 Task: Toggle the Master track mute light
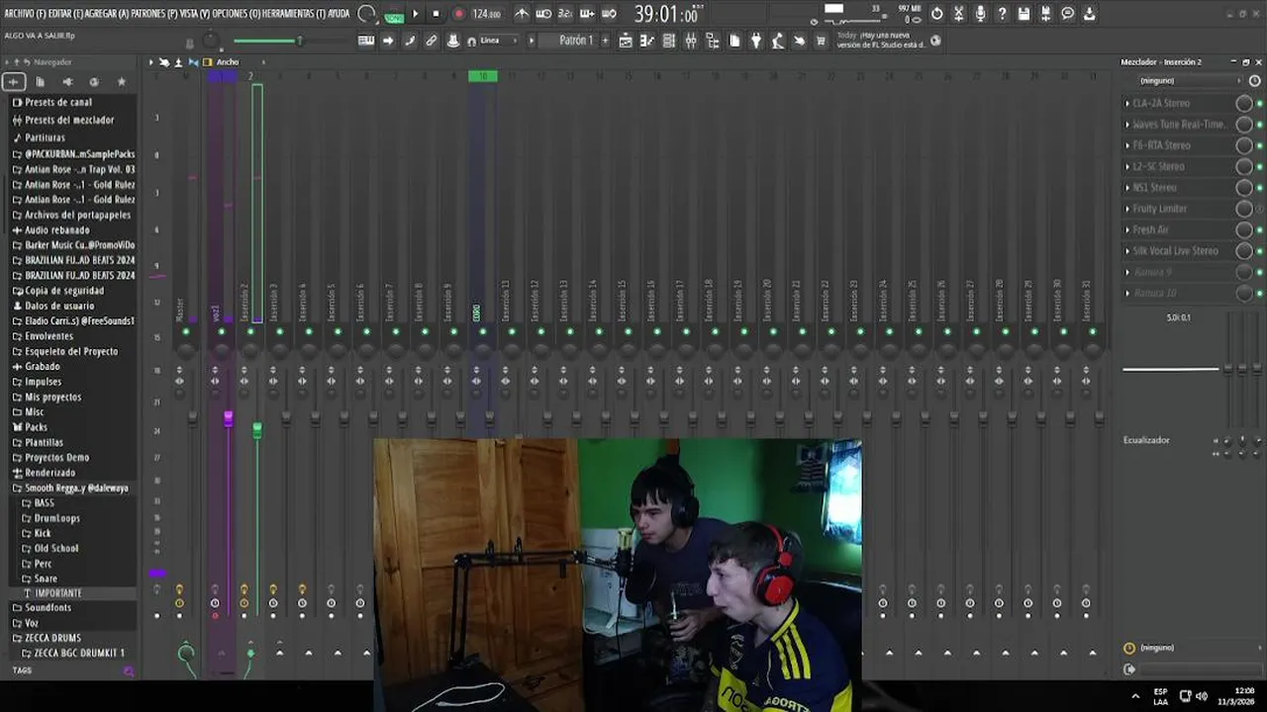pos(185,331)
